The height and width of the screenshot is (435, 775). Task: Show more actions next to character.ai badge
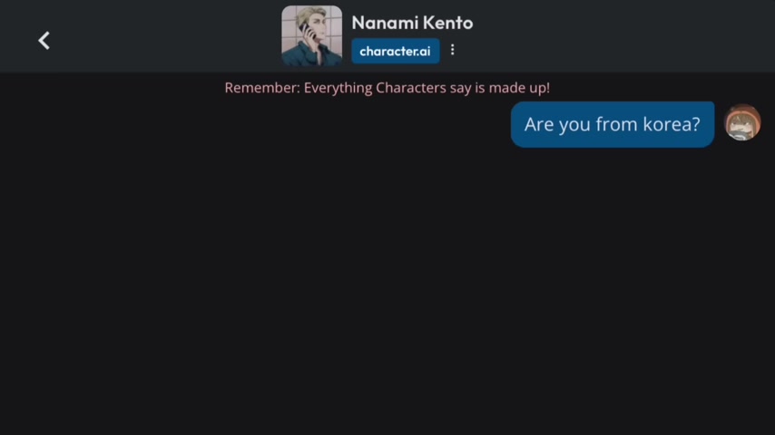tap(452, 50)
